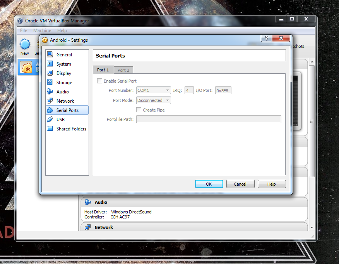Click the Display monitor icon
The image size is (339, 264).
50,73
